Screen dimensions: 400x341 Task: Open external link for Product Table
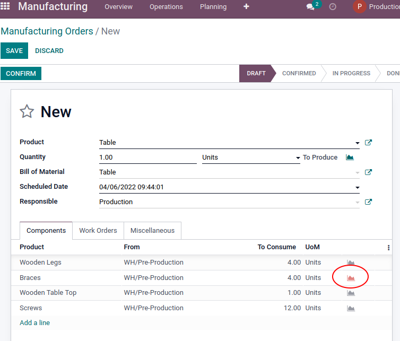tap(368, 142)
